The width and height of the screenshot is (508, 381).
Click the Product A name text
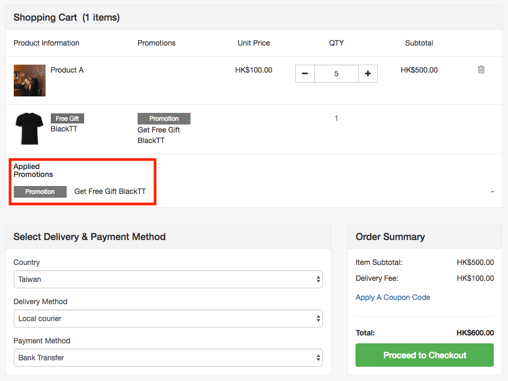pyautogui.click(x=67, y=70)
